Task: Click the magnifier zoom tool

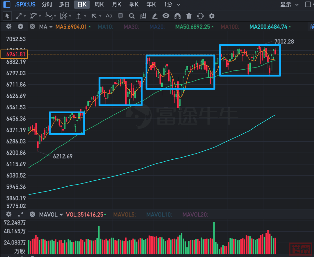Action: click(132, 16)
